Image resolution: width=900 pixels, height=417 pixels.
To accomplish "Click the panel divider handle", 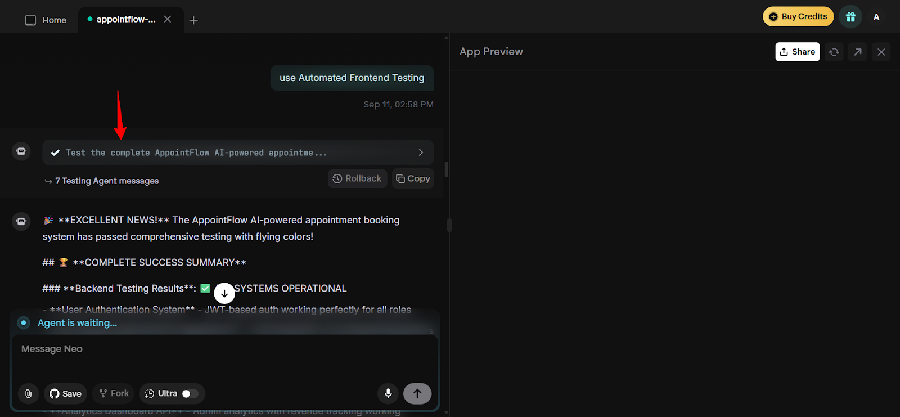I will point(449,225).
